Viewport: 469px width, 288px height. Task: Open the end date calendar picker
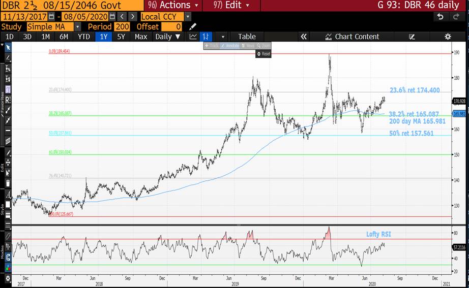click(x=112, y=16)
